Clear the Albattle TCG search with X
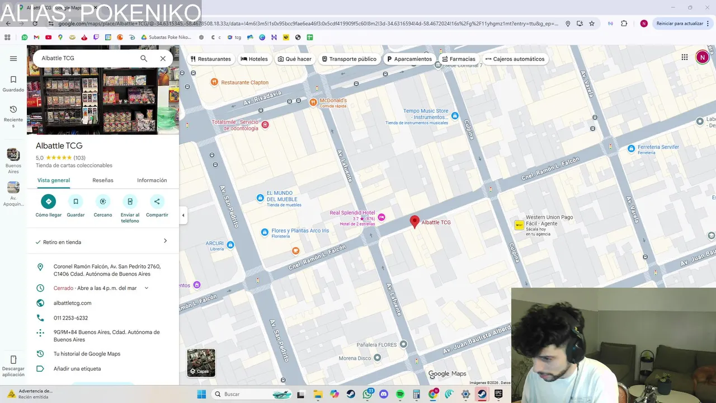This screenshot has width=716, height=403. click(x=163, y=58)
